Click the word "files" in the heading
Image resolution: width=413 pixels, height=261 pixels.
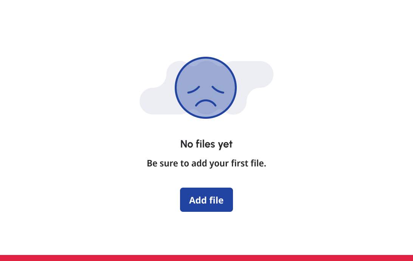[x=205, y=144]
